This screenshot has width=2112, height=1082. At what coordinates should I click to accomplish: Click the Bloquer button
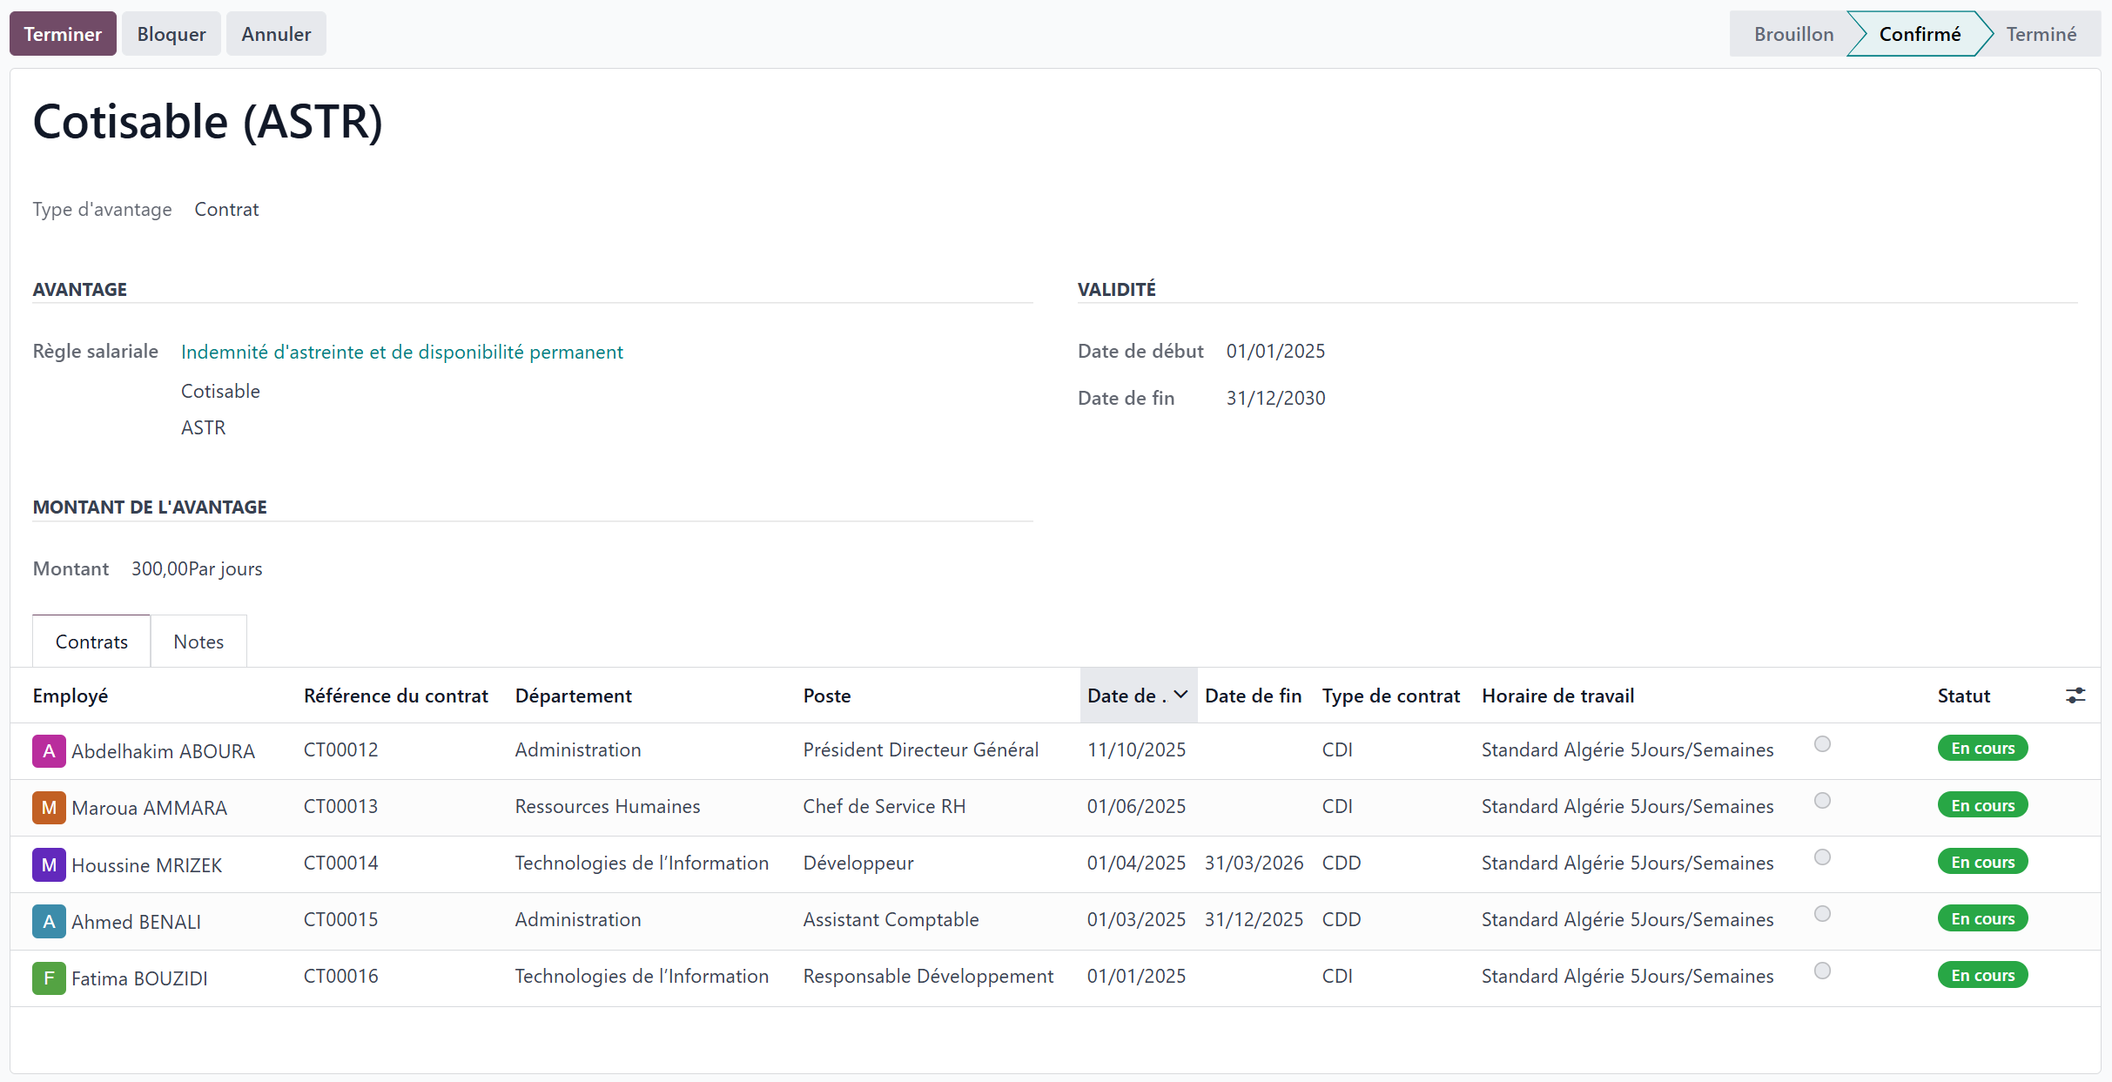click(x=172, y=34)
